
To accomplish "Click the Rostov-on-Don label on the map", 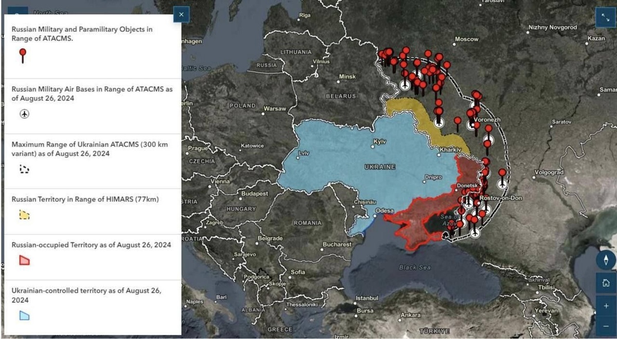I will click(500, 198).
